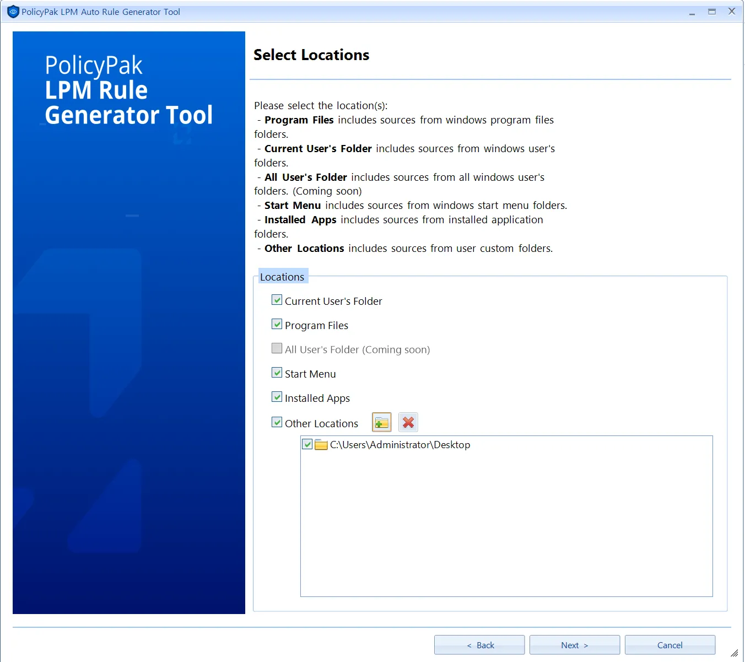Click the red X delete location icon
745x662 pixels.
click(408, 422)
